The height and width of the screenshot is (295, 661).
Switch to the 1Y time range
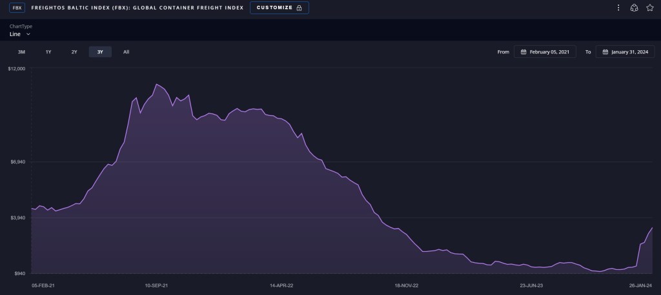click(x=48, y=52)
